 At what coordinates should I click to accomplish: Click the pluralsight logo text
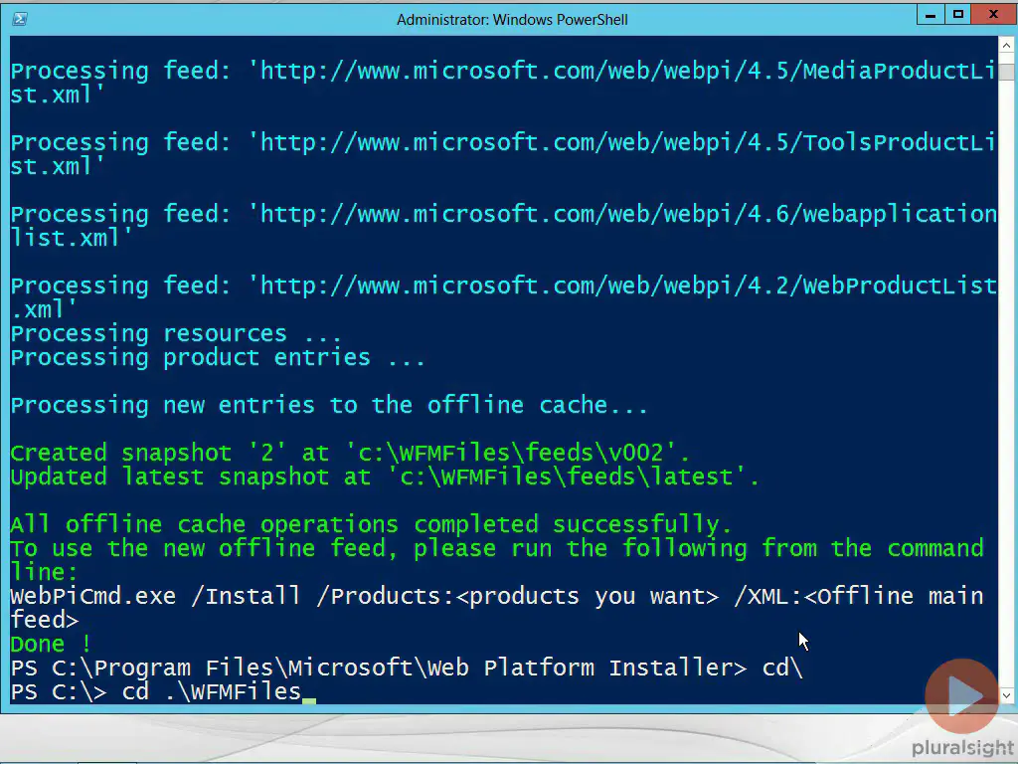click(x=962, y=748)
